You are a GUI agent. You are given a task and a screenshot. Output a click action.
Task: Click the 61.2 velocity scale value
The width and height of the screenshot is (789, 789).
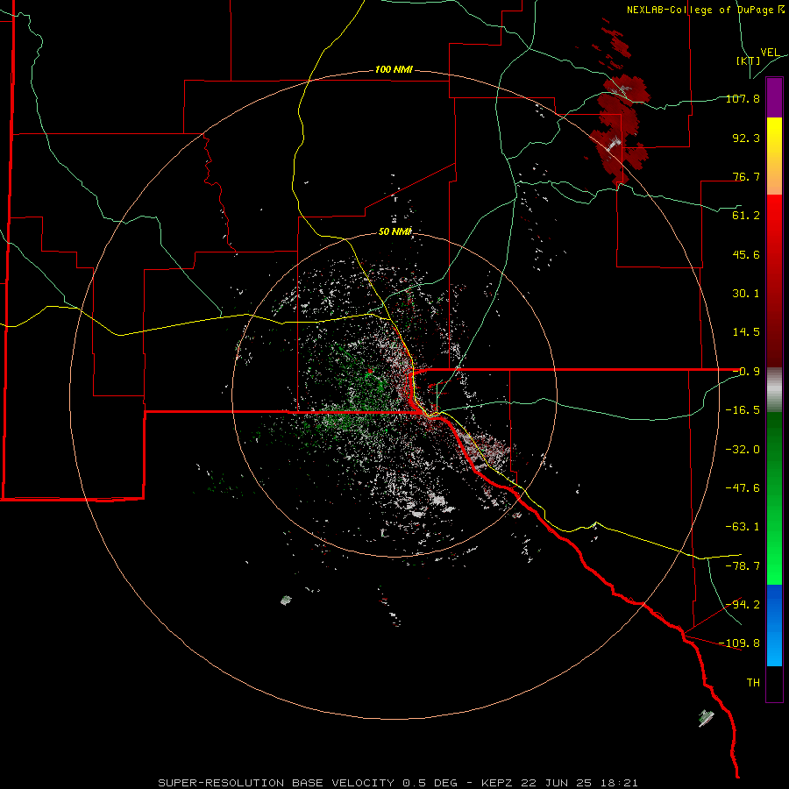746,216
